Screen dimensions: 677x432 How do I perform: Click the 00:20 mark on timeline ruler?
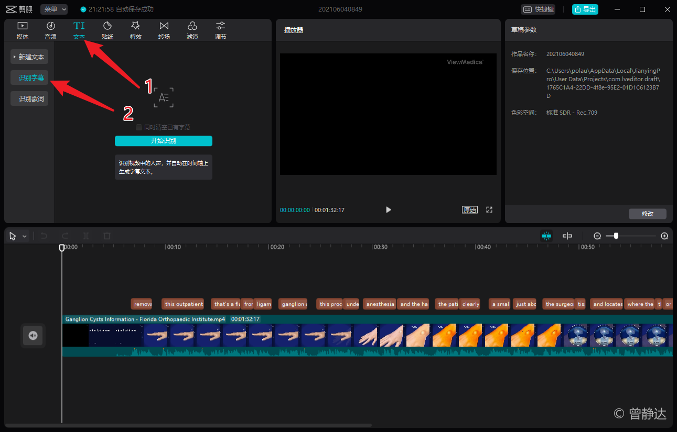277,247
